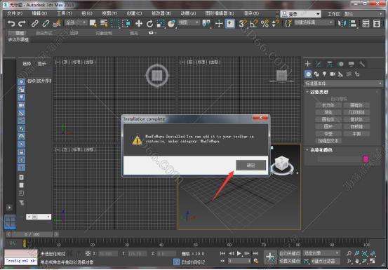Click the Sphere primitive button
Screen dimensions: 388x270
coord(328,112)
